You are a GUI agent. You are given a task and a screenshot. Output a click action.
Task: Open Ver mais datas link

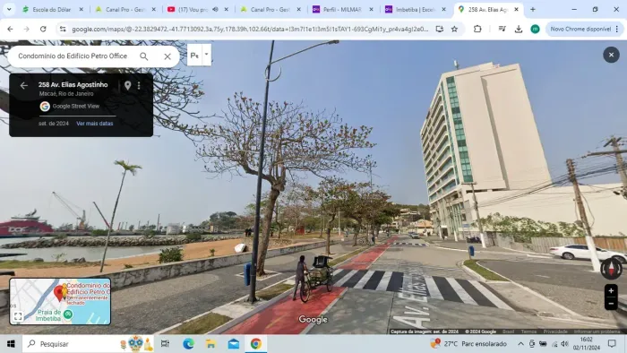tap(95, 124)
